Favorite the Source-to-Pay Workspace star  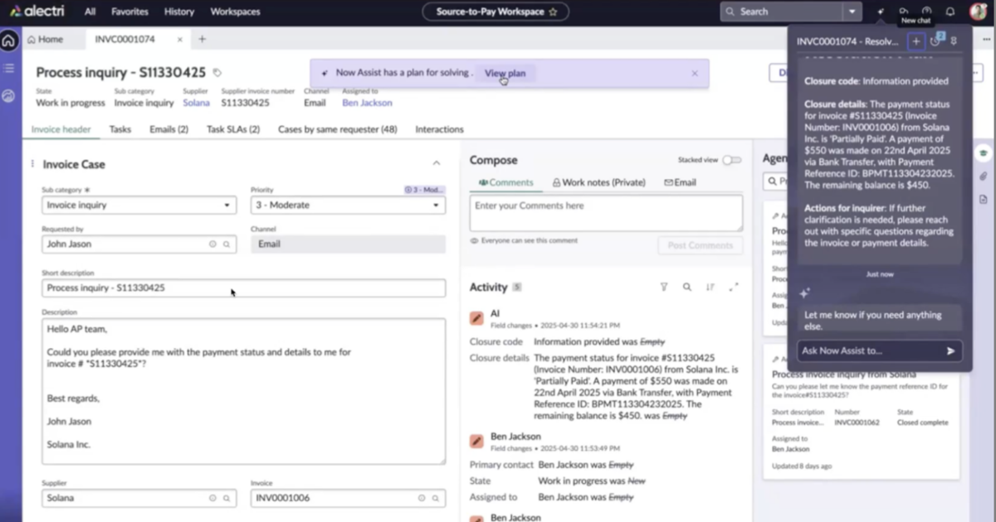[553, 12]
